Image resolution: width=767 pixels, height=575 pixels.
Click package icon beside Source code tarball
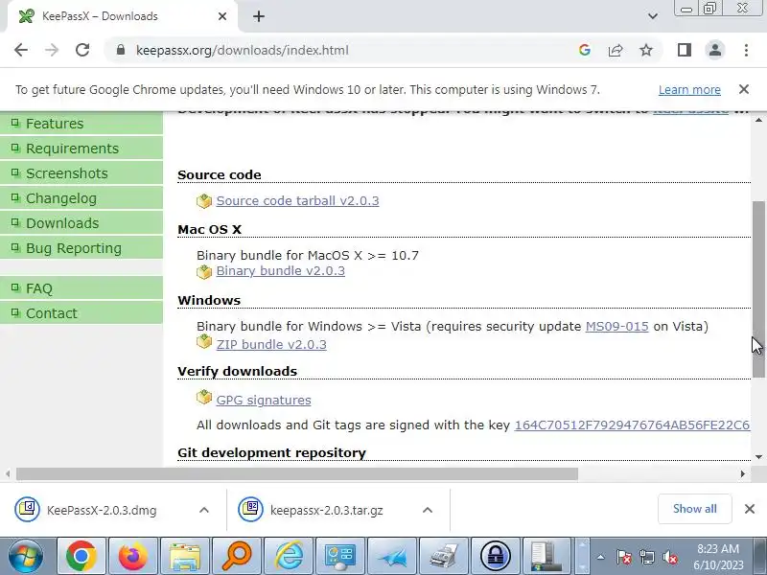[x=204, y=201]
